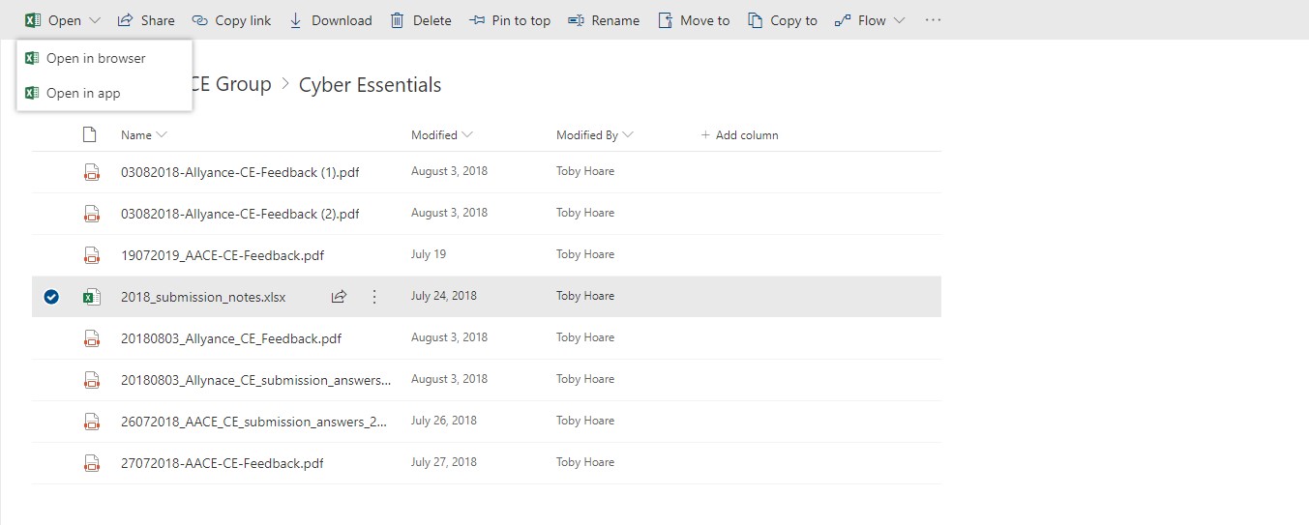Open 19072019_AACE-CE-Feedback.pdf
The height and width of the screenshot is (525, 1309).
tap(223, 255)
